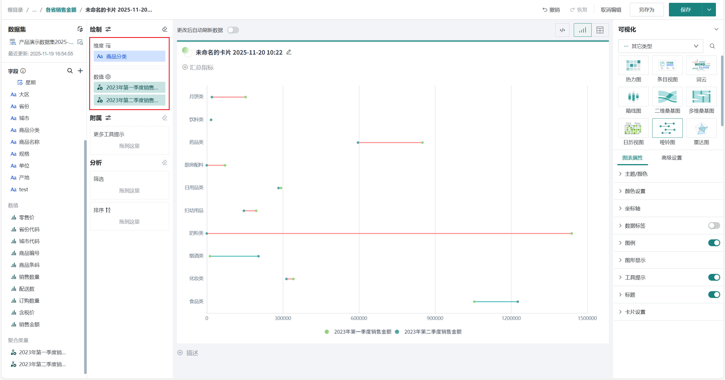This screenshot has height=380, width=725.
Task: Disable the legend toggle
Action: [x=714, y=243]
